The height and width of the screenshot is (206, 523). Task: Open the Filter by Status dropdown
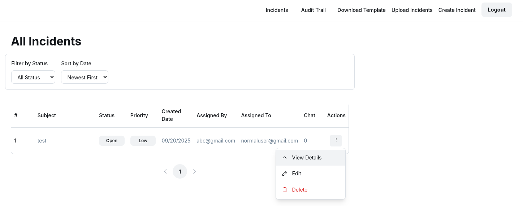coord(33,77)
